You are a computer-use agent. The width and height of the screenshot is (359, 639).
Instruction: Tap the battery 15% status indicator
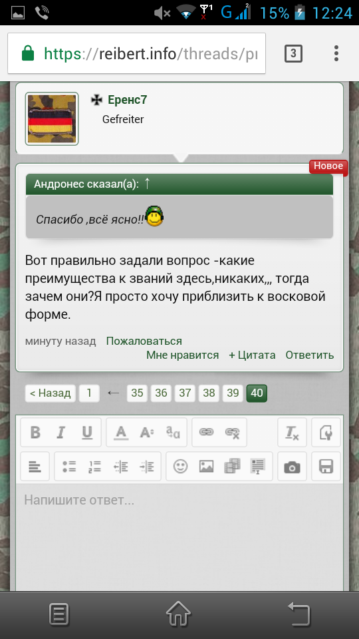(x=282, y=13)
